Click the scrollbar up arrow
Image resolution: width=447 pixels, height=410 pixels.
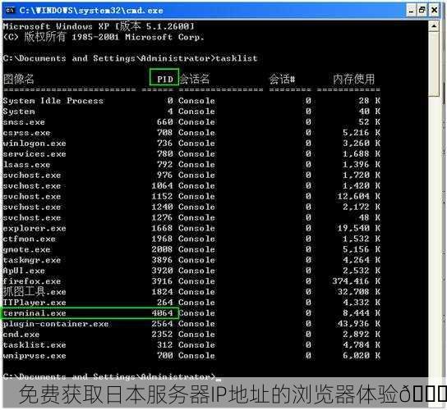tap(433, 26)
